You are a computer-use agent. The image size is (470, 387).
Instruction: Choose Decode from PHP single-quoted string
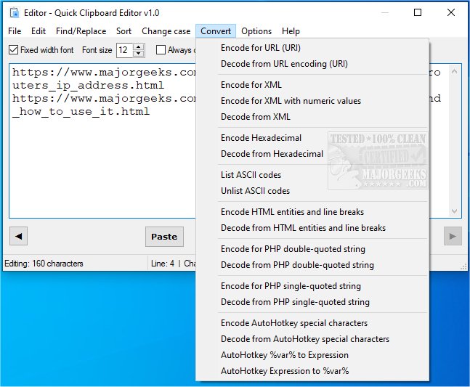[x=295, y=302]
